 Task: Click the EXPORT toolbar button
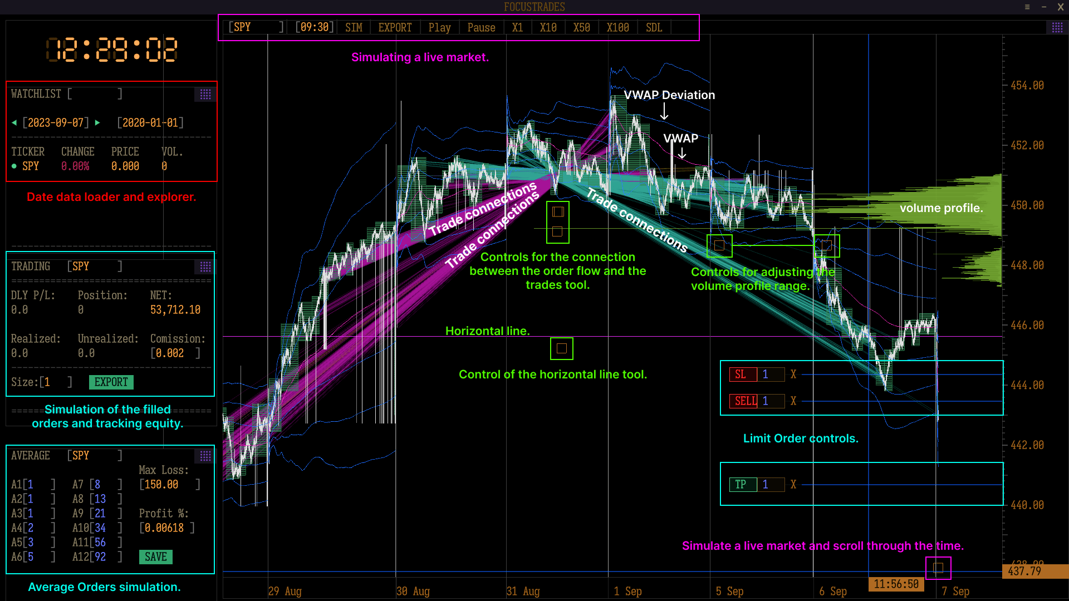click(395, 27)
